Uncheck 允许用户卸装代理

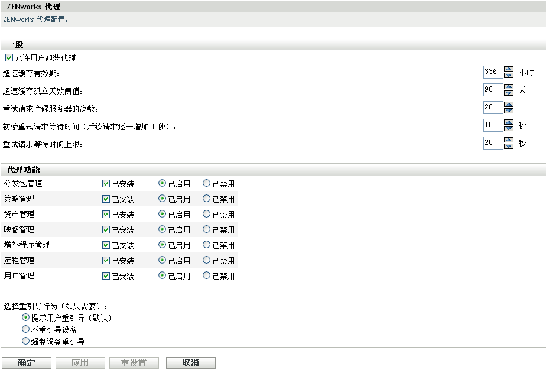pos(8,58)
